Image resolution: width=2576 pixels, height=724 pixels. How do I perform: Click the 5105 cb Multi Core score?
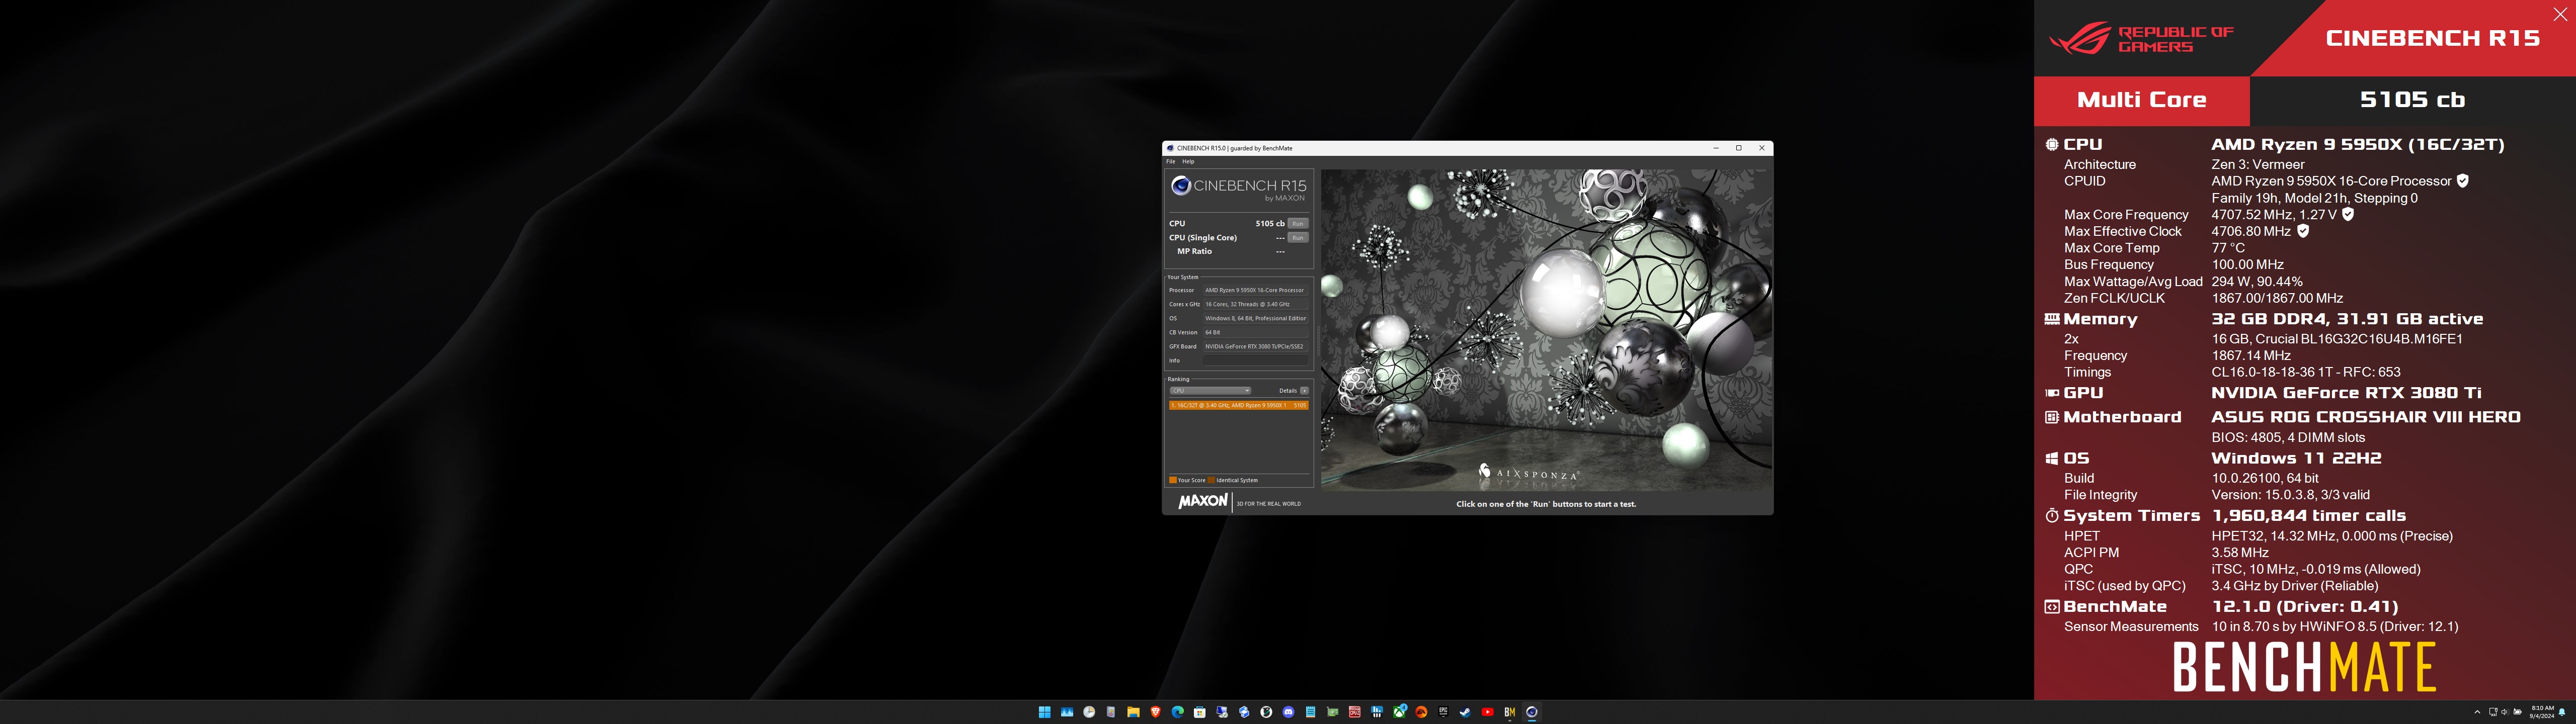tap(2412, 100)
